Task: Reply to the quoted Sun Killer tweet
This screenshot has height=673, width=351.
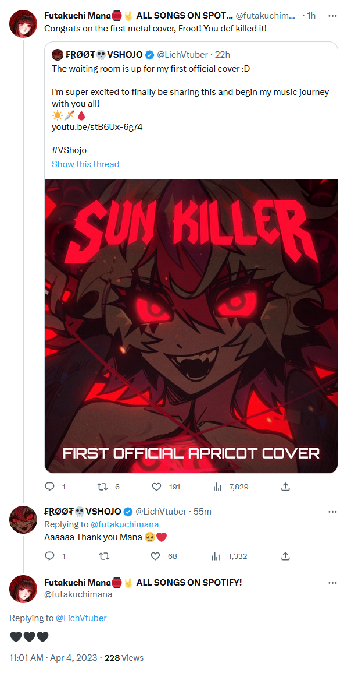Action: (50, 487)
